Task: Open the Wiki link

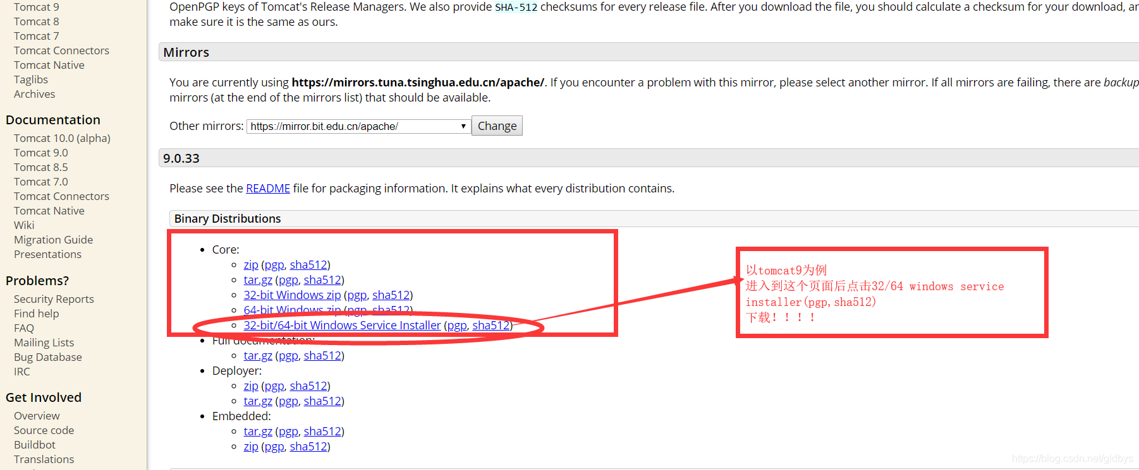Action: [24, 225]
